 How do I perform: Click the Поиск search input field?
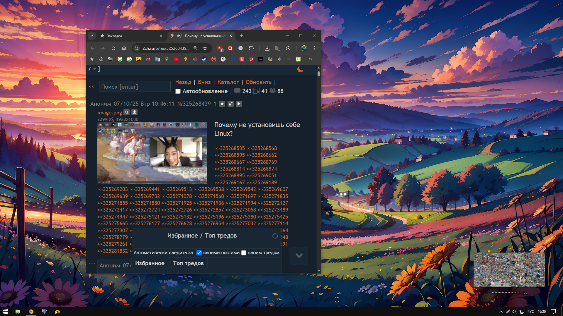135,87
